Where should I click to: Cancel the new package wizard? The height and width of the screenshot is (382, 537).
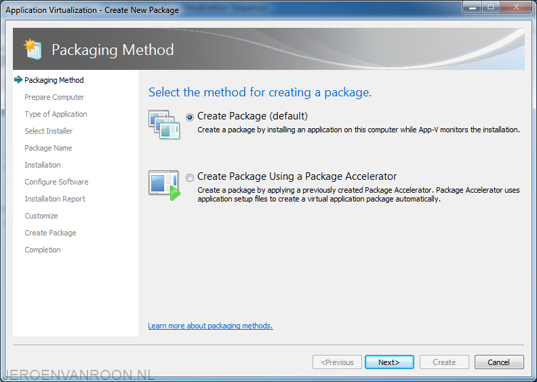pos(499,362)
